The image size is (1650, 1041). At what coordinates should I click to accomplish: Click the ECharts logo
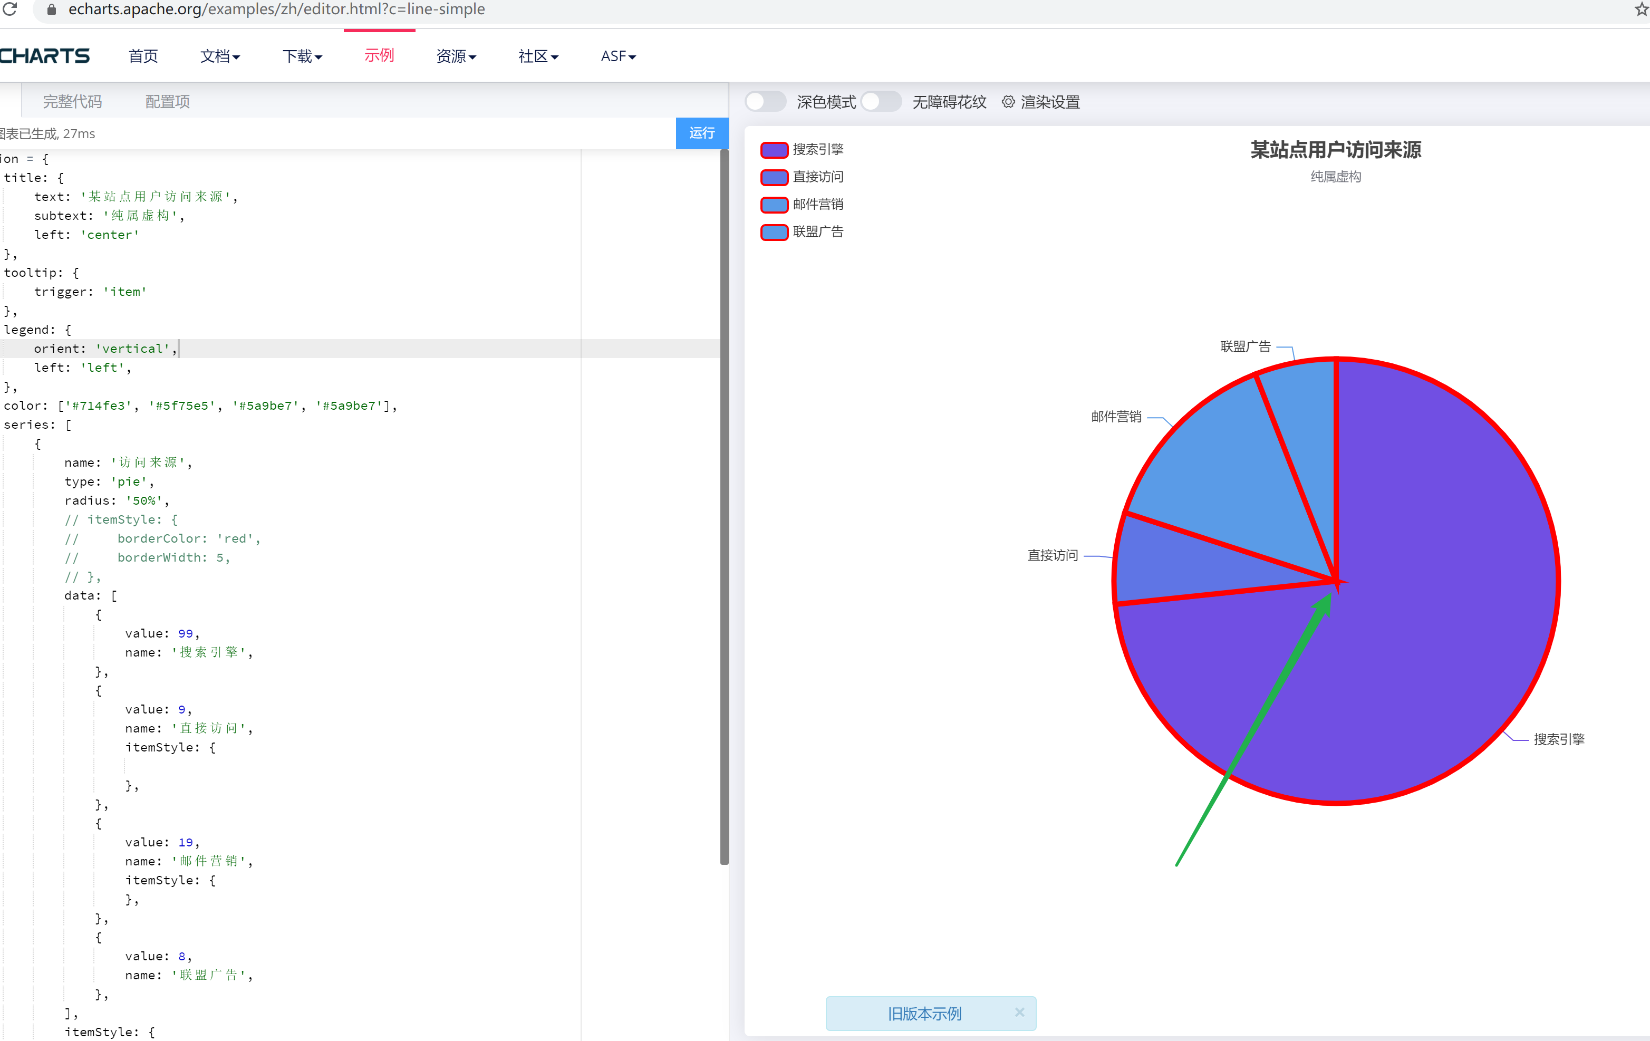pyautogui.click(x=44, y=56)
